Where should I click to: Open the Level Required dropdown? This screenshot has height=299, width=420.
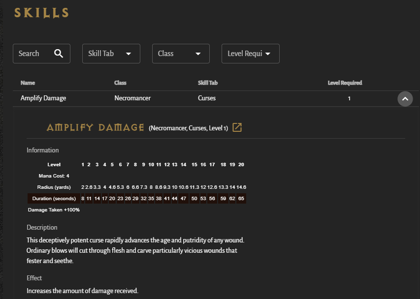(x=251, y=54)
